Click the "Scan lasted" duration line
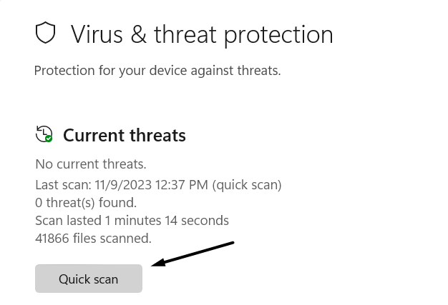448x305 pixels. point(132,221)
